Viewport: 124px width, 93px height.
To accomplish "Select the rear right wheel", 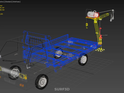I will (83, 59).
